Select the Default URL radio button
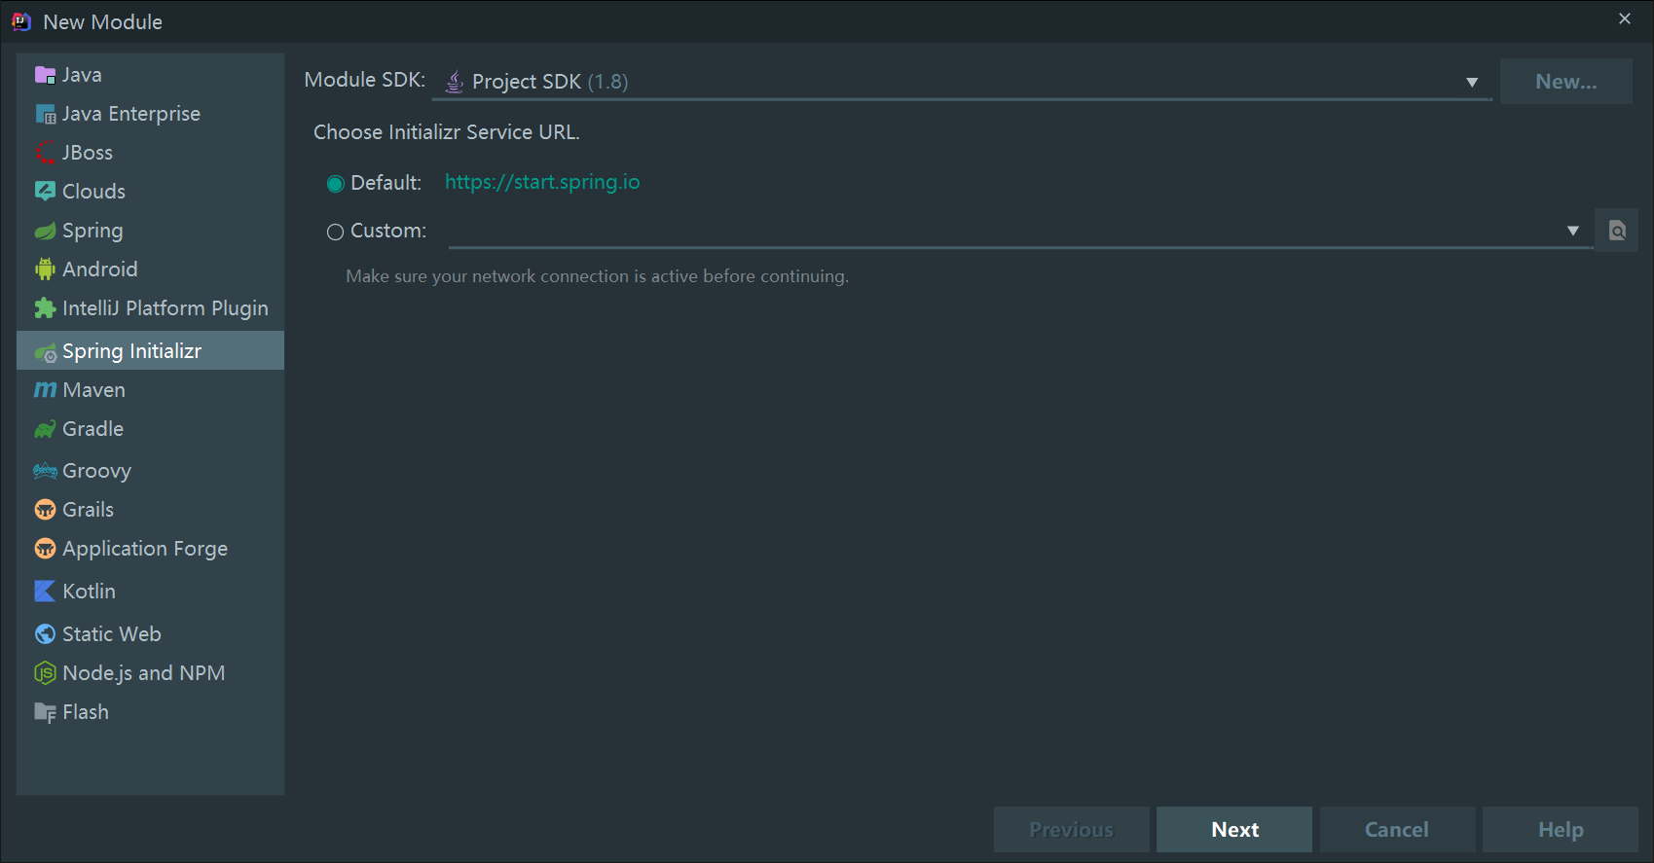 point(336,183)
